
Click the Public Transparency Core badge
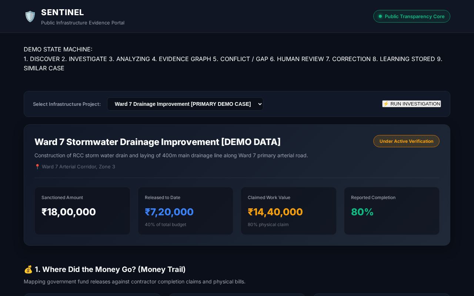coord(411,16)
